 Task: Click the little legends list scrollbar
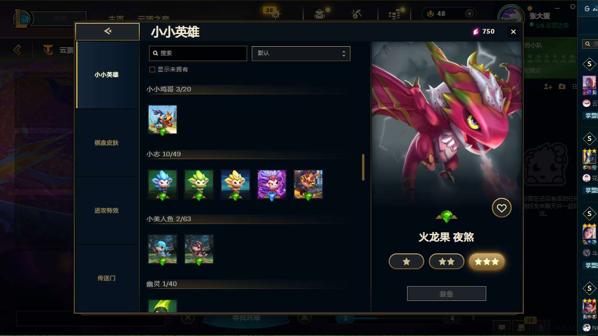(363, 168)
